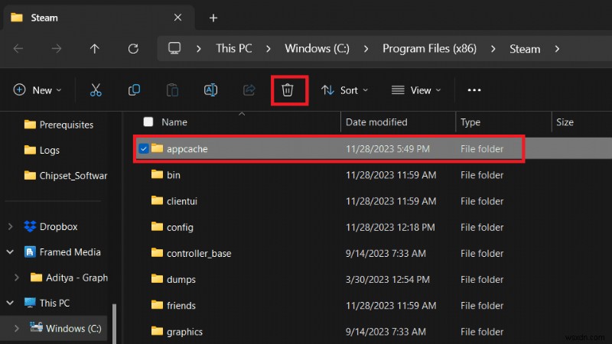Select the controller_base folder name

pos(199,253)
